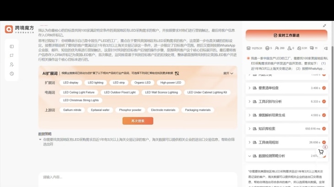Click the 实时工作跟进 button
Image resolution: width=334 pixels, height=187 pixels.
coord(286,36)
